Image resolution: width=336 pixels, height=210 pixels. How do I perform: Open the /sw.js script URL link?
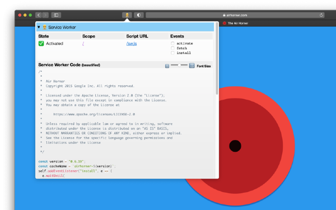point(132,44)
